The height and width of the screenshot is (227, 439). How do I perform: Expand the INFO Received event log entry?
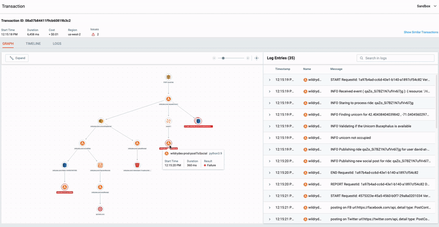[269, 91]
